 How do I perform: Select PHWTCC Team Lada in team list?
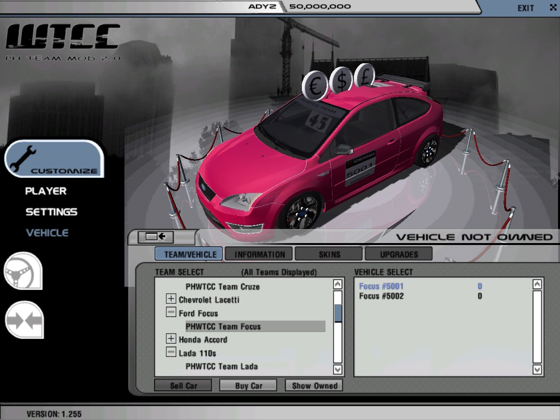(x=222, y=367)
